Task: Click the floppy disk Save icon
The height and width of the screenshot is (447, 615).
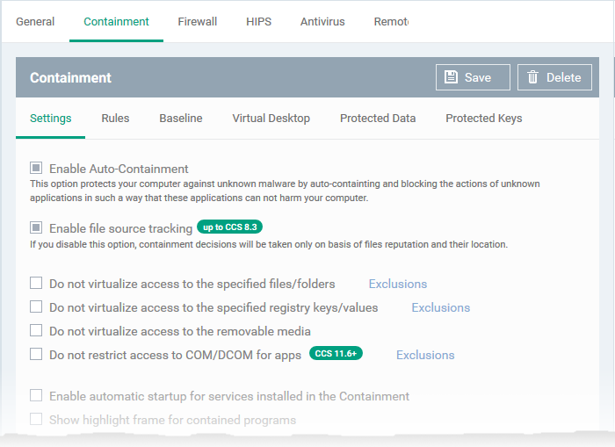Action: click(451, 77)
